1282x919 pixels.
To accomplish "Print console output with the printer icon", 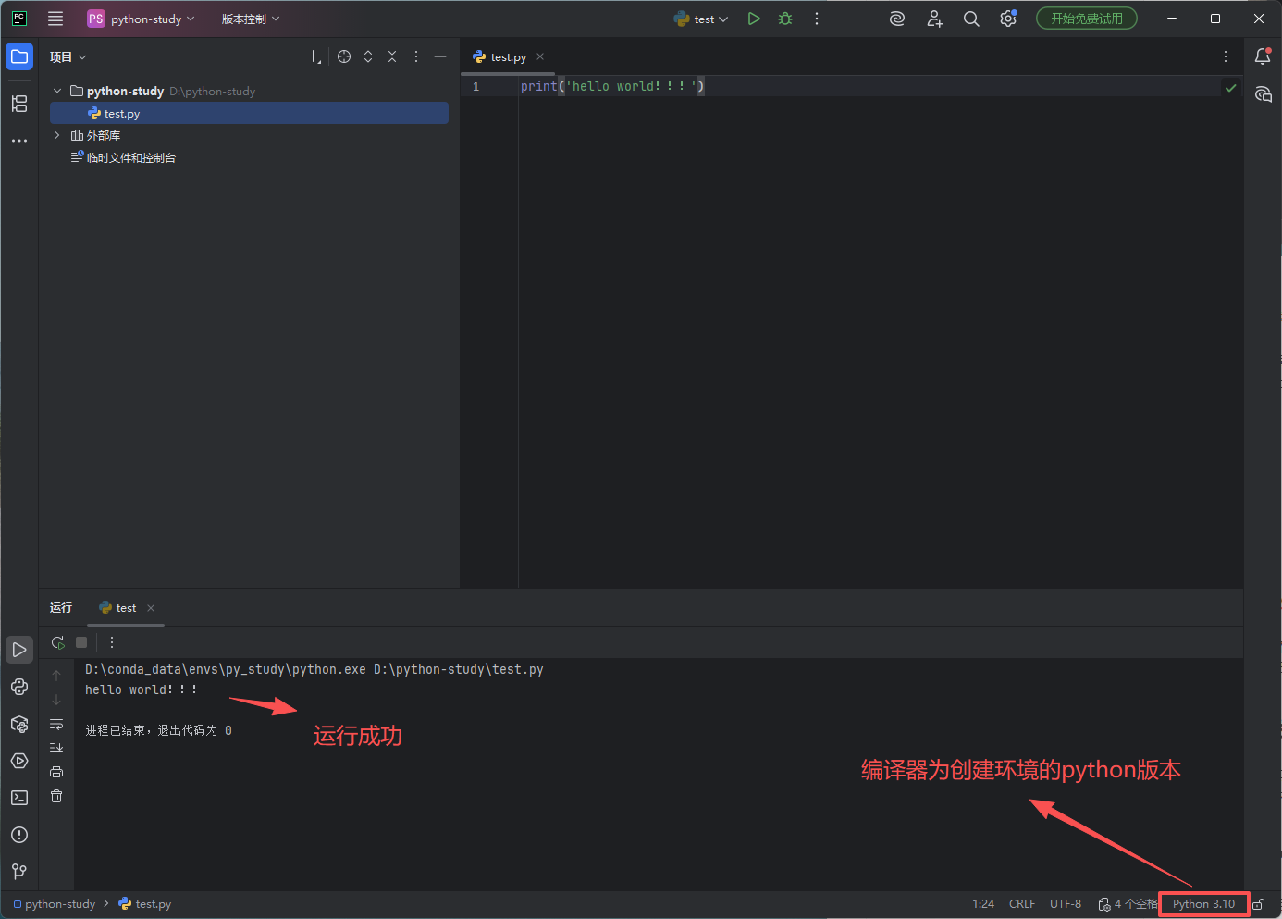I will (56, 772).
